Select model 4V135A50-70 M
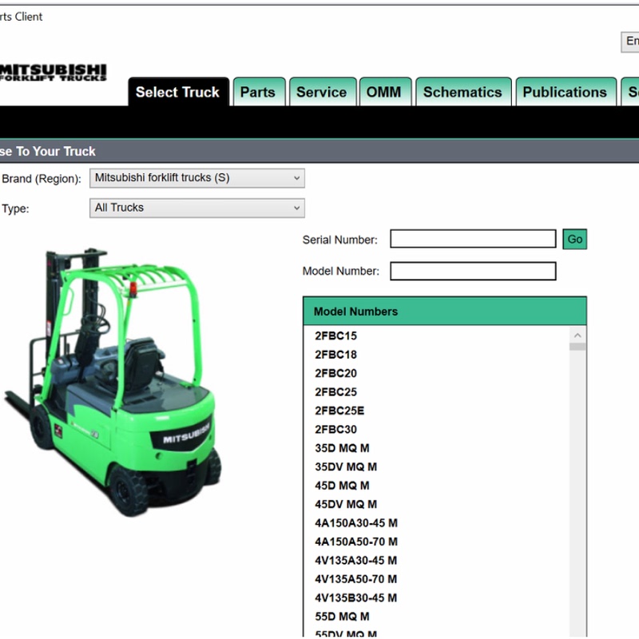The image size is (639, 639). [x=355, y=580]
